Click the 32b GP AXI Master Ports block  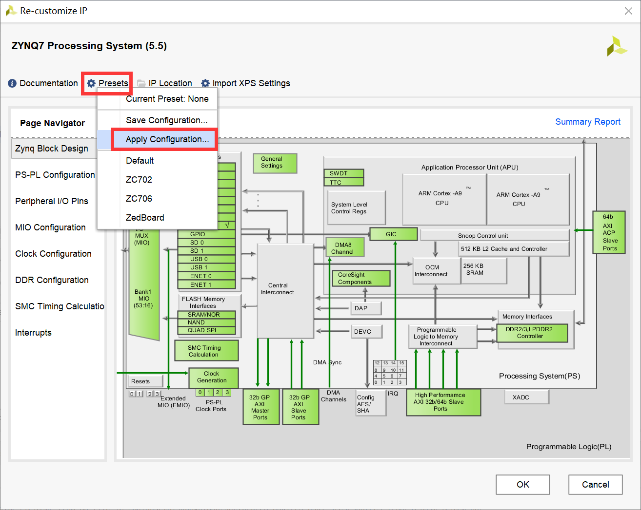pyautogui.click(x=261, y=407)
